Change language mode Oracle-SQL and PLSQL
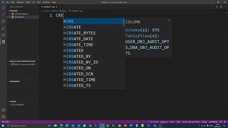Screen dimensions: 228x128 click(191, 122)
